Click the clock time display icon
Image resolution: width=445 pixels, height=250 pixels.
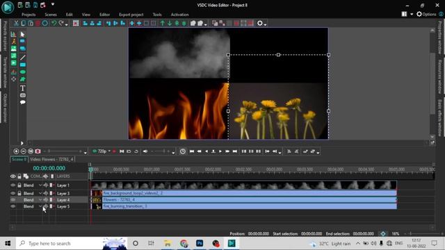pyautogui.click(x=182, y=151)
